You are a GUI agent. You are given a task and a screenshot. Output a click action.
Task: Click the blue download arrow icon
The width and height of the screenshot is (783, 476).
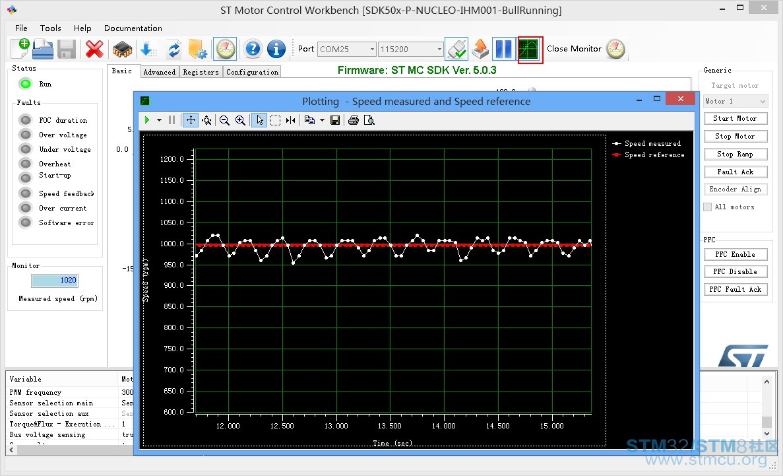[148, 49]
